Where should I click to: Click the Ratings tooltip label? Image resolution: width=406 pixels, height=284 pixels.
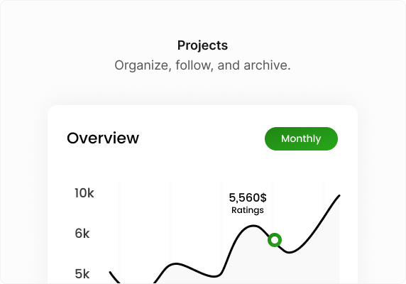[248, 210]
